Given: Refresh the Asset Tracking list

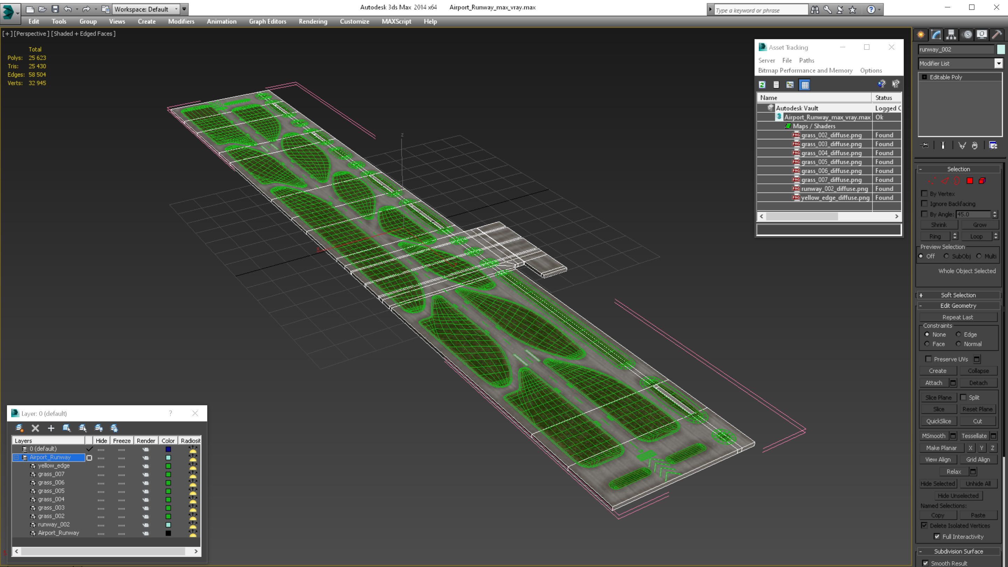Looking at the screenshot, I should tap(762, 85).
